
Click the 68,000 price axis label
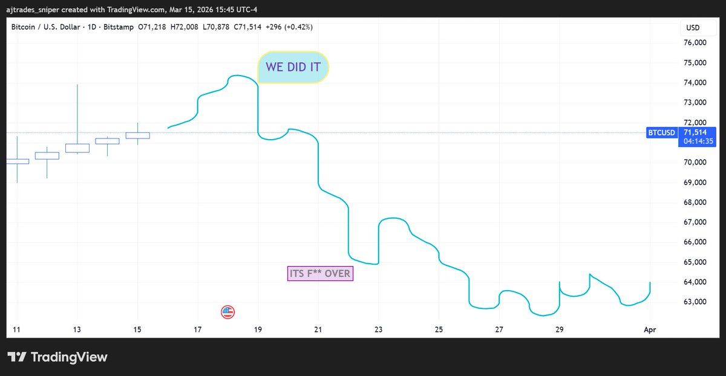pos(694,203)
